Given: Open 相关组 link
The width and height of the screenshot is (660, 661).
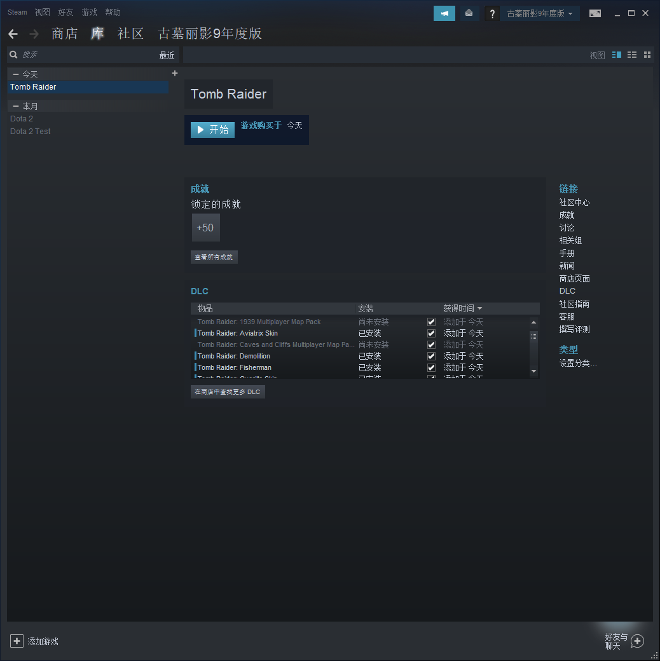Looking at the screenshot, I should [x=570, y=241].
